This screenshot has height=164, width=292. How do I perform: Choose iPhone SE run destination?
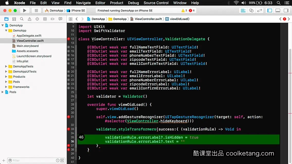[x=76, y=11]
